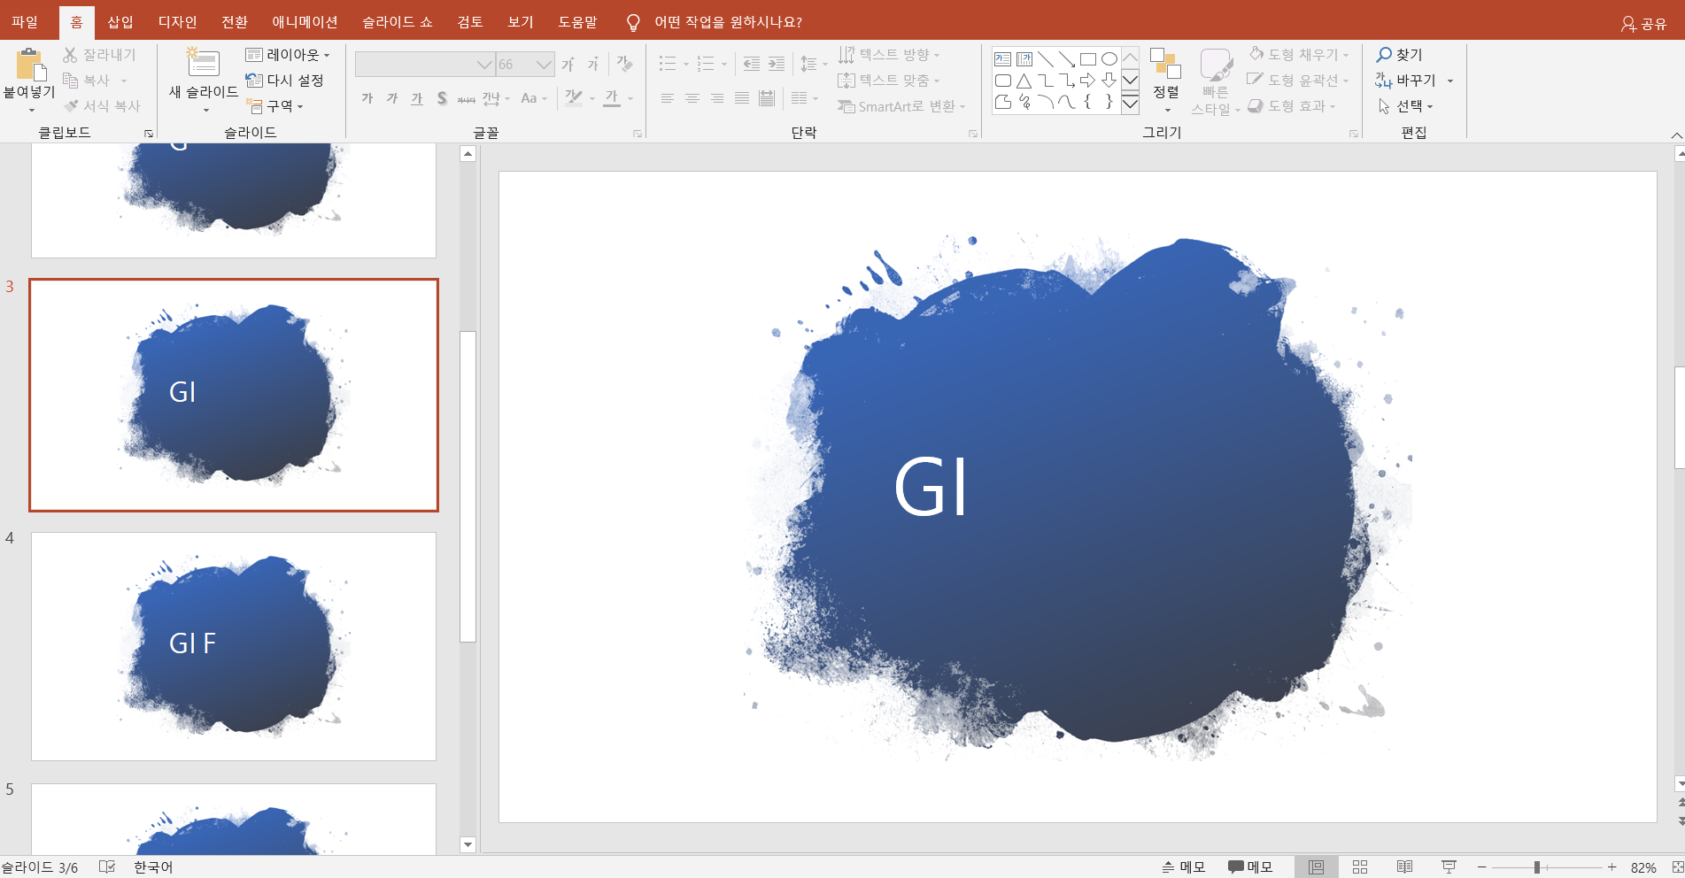
Task: Toggle Normal view button in status bar
Action: click(x=1317, y=867)
